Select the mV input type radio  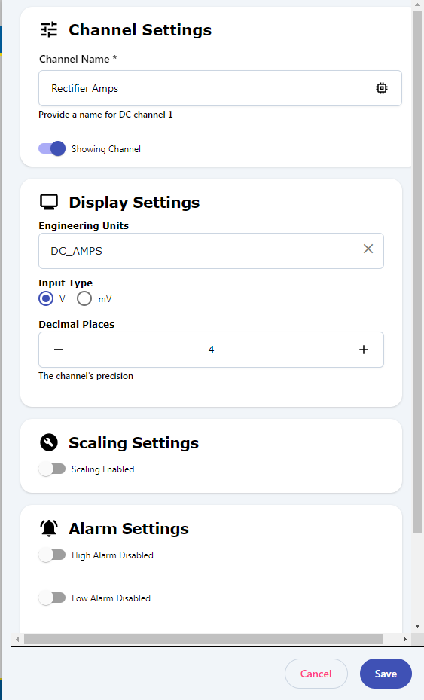(84, 298)
